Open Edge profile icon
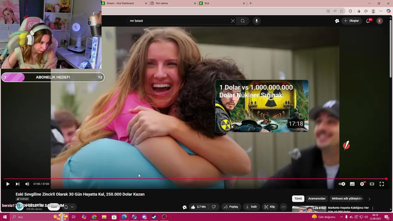Viewport: 393px width, 221px height. coord(373,11)
